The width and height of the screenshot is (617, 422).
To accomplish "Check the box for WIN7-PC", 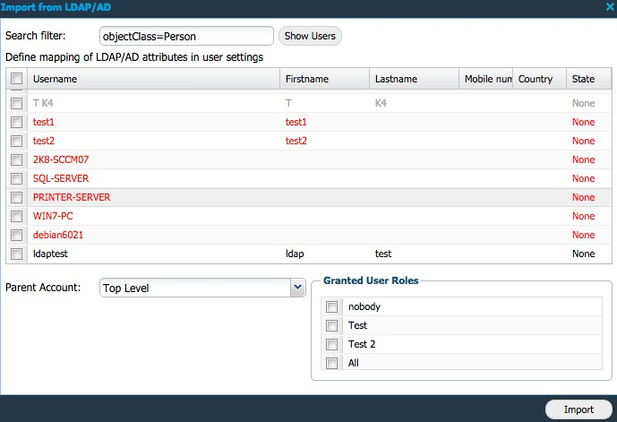I will pos(16,216).
